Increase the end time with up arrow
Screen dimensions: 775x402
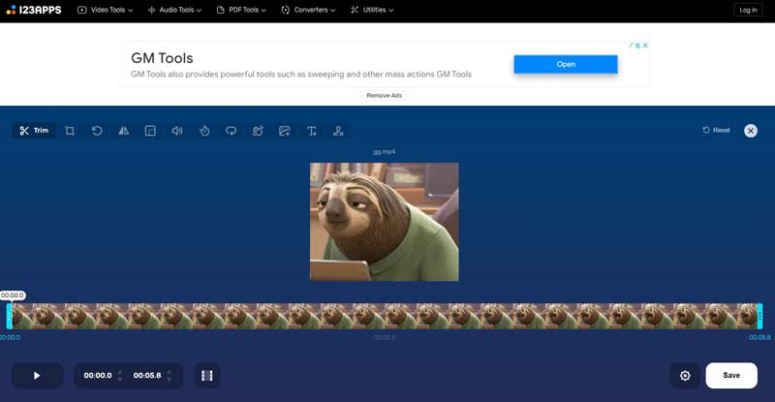(x=169, y=371)
